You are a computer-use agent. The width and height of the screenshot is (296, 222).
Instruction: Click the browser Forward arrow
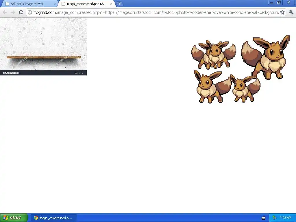(x=13, y=12)
